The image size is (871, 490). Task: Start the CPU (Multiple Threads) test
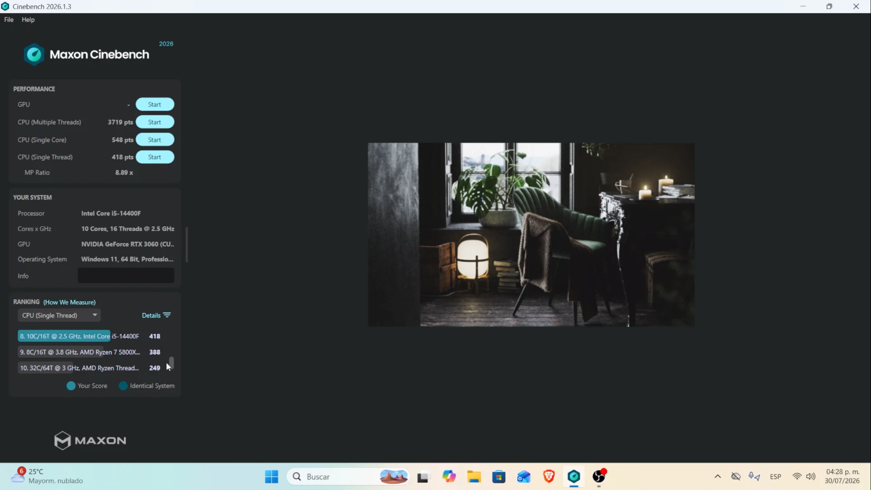coord(155,122)
